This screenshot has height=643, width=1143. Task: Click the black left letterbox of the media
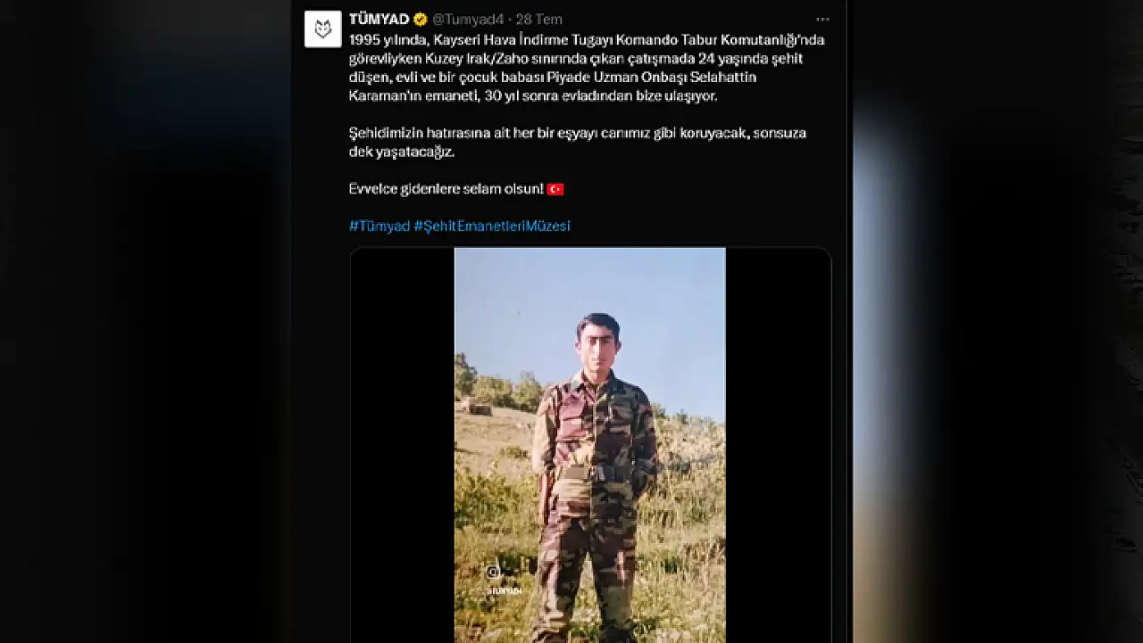point(403,445)
